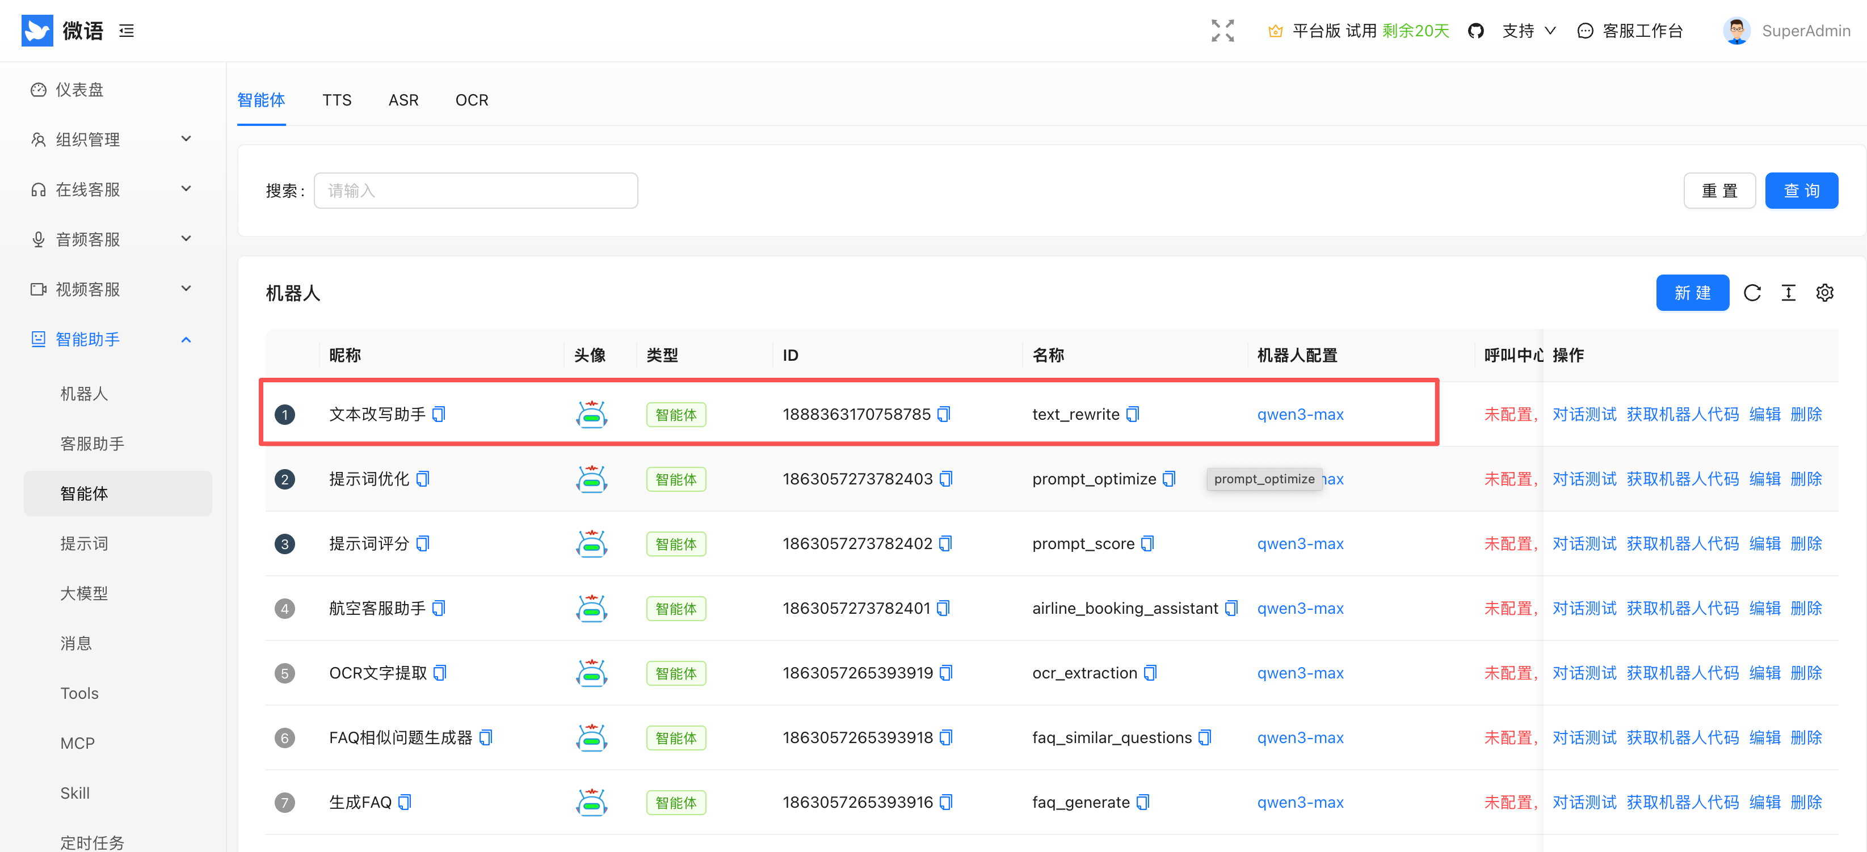Click 删除 for OCR文字提取
The image size is (1867, 852).
coord(1806,672)
